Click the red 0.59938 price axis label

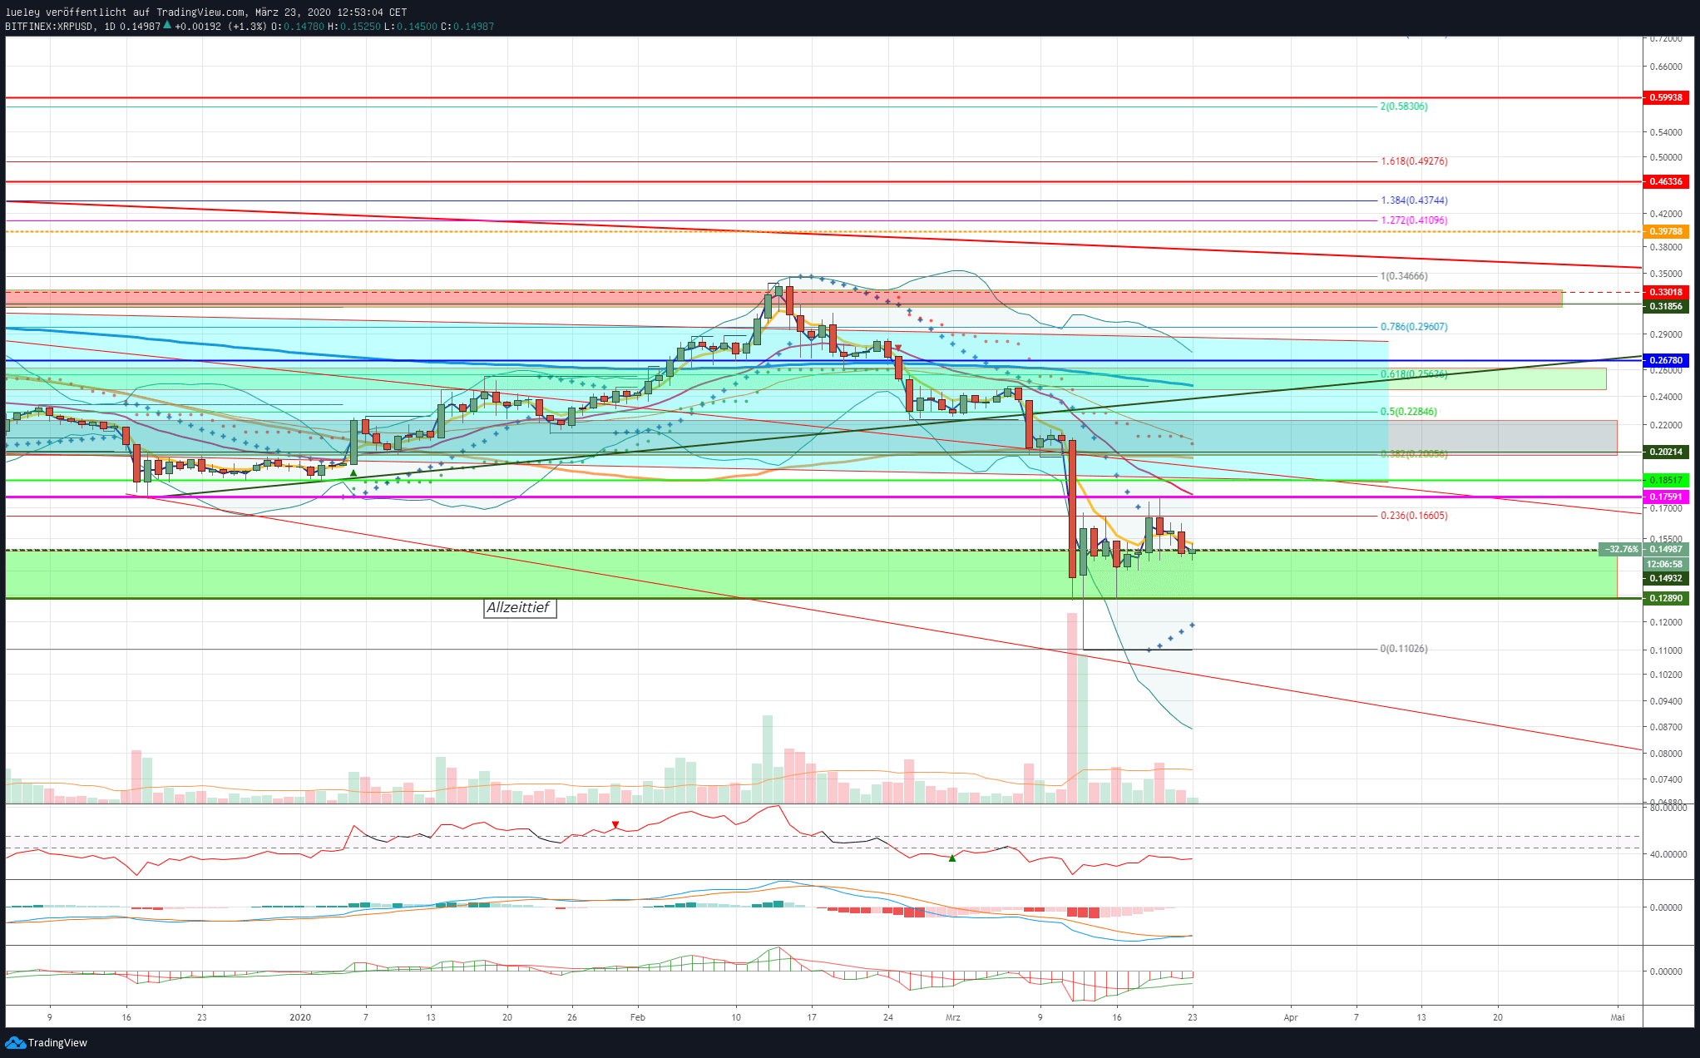click(x=1666, y=98)
